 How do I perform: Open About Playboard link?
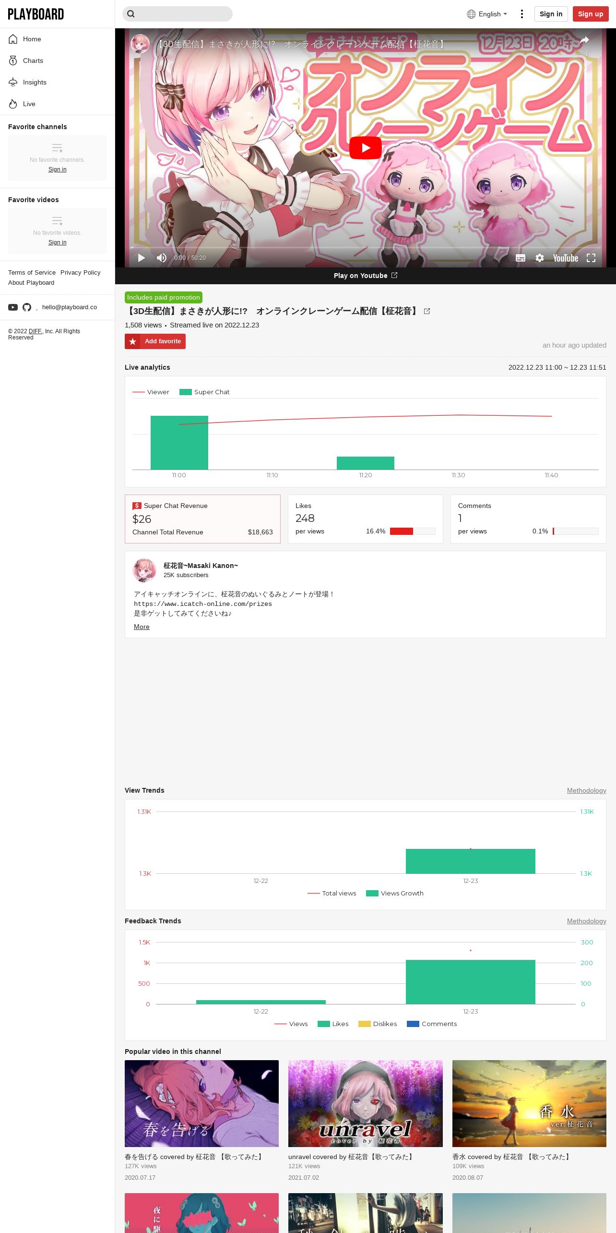tap(31, 282)
